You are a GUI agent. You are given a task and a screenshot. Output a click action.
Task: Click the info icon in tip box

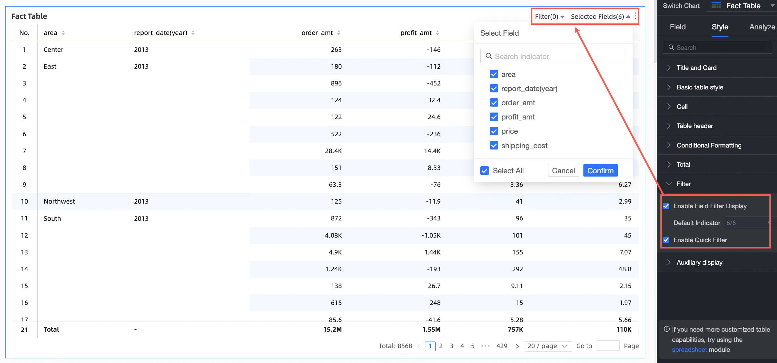click(667, 329)
